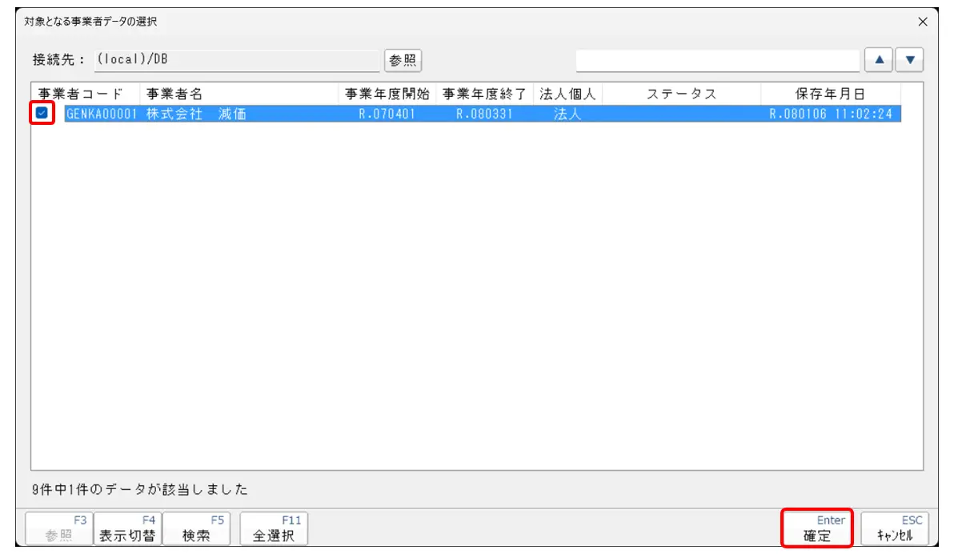This screenshot has width=954, height=558.
Task: Click the up arrow button beside search box
Action: tap(878, 60)
